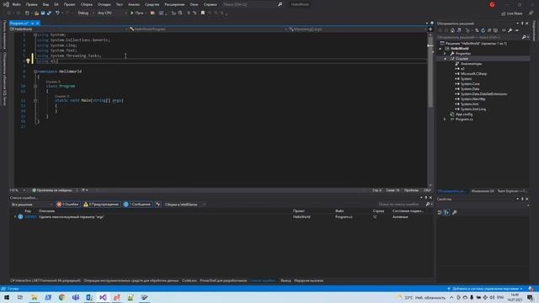539x303 pixels.
Task: Click the property pages wrench in Properties panel
Action: coord(455,213)
